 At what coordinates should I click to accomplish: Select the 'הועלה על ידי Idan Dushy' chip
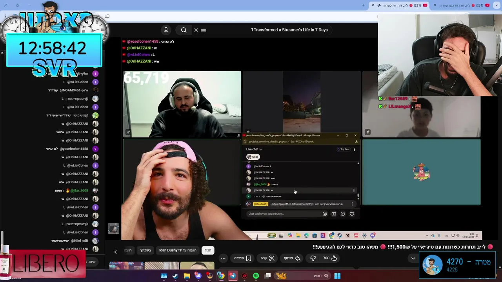(x=178, y=250)
